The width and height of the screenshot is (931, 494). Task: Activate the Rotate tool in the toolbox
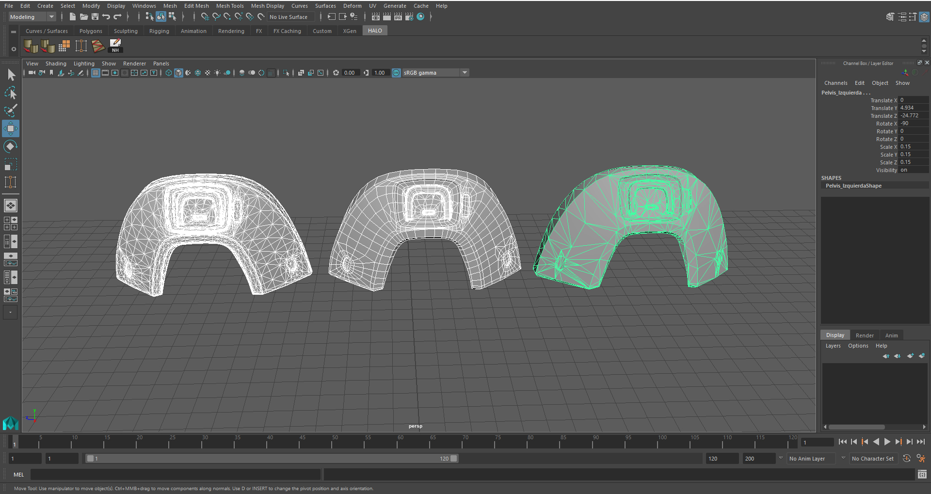[11, 146]
